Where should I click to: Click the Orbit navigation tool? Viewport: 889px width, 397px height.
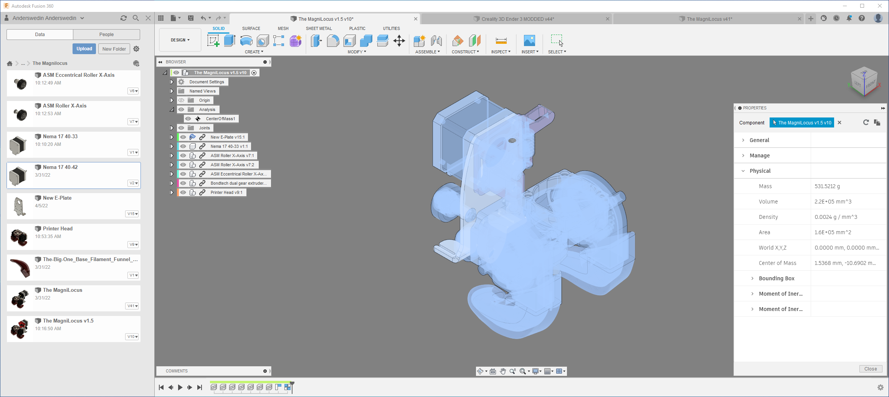pos(480,371)
